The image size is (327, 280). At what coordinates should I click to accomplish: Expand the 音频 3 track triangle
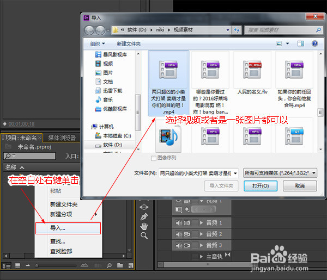(x=201, y=245)
